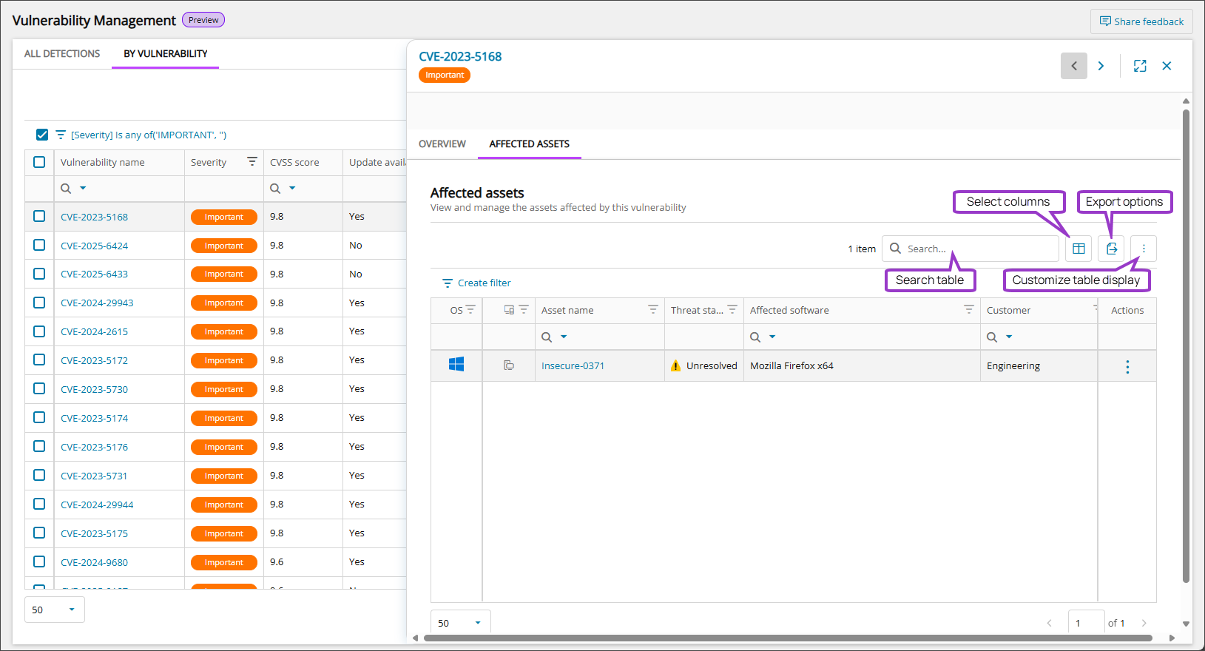The height and width of the screenshot is (651, 1205).
Task: Open the Export options icon
Action: [x=1111, y=249]
